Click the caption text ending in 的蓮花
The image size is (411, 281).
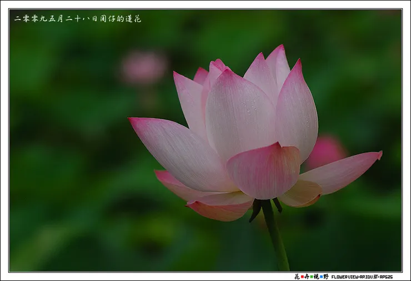tap(78, 19)
